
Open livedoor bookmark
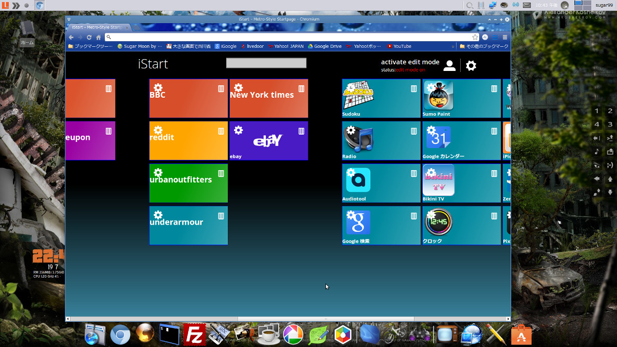(252, 46)
